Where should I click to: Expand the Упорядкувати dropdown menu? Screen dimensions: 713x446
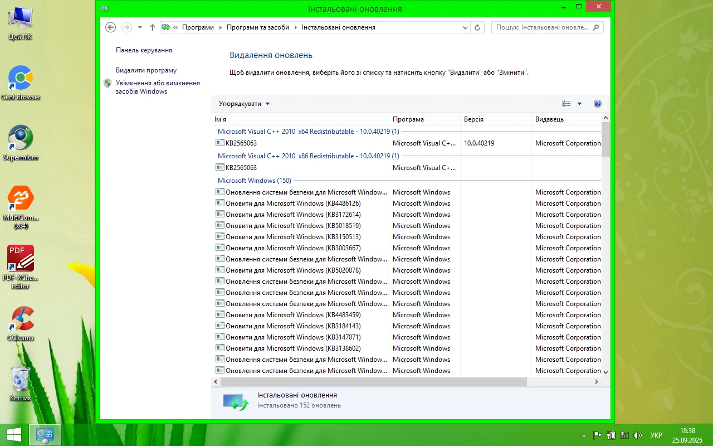pyautogui.click(x=244, y=104)
